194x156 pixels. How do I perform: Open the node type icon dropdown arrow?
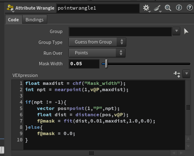tap(13, 12)
